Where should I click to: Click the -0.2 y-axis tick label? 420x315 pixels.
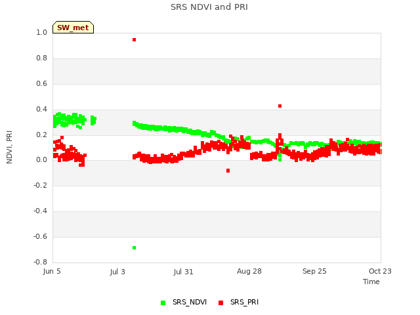click(40, 185)
